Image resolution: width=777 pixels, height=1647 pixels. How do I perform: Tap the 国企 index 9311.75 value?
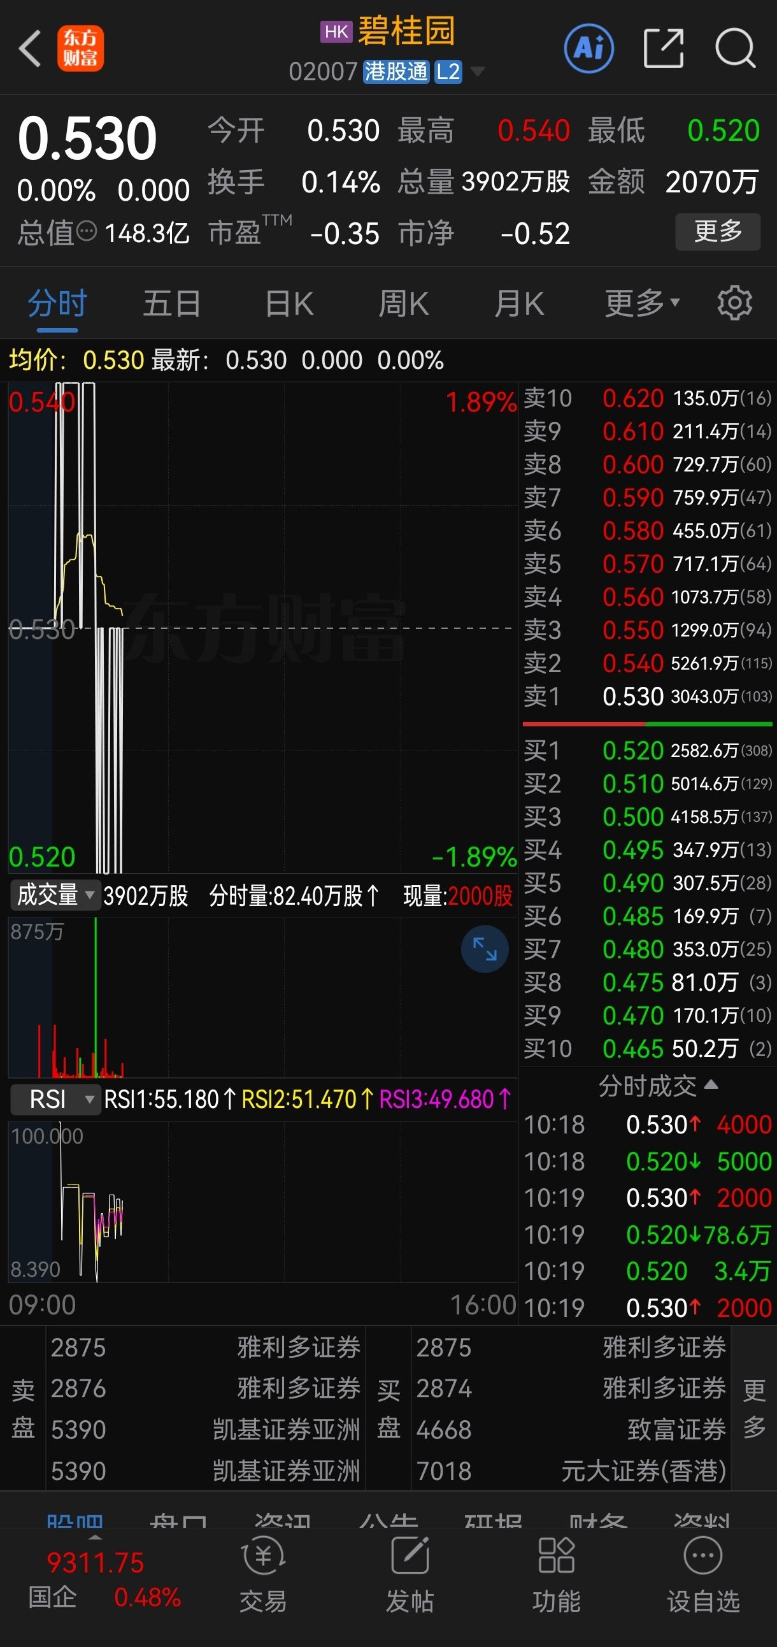click(x=95, y=1563)
